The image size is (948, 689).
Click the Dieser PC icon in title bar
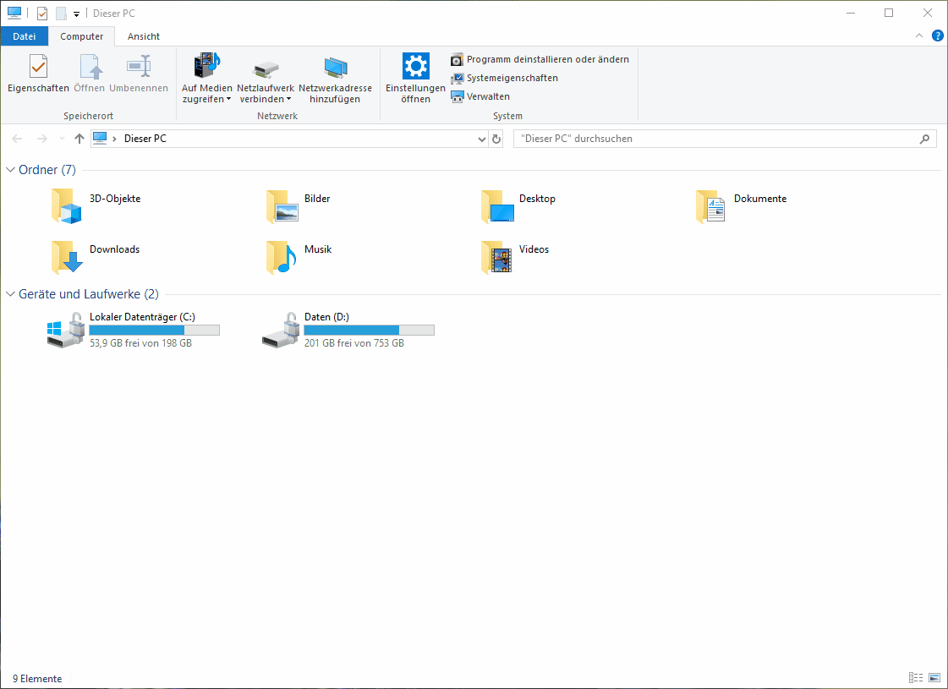tap(14, 13)
